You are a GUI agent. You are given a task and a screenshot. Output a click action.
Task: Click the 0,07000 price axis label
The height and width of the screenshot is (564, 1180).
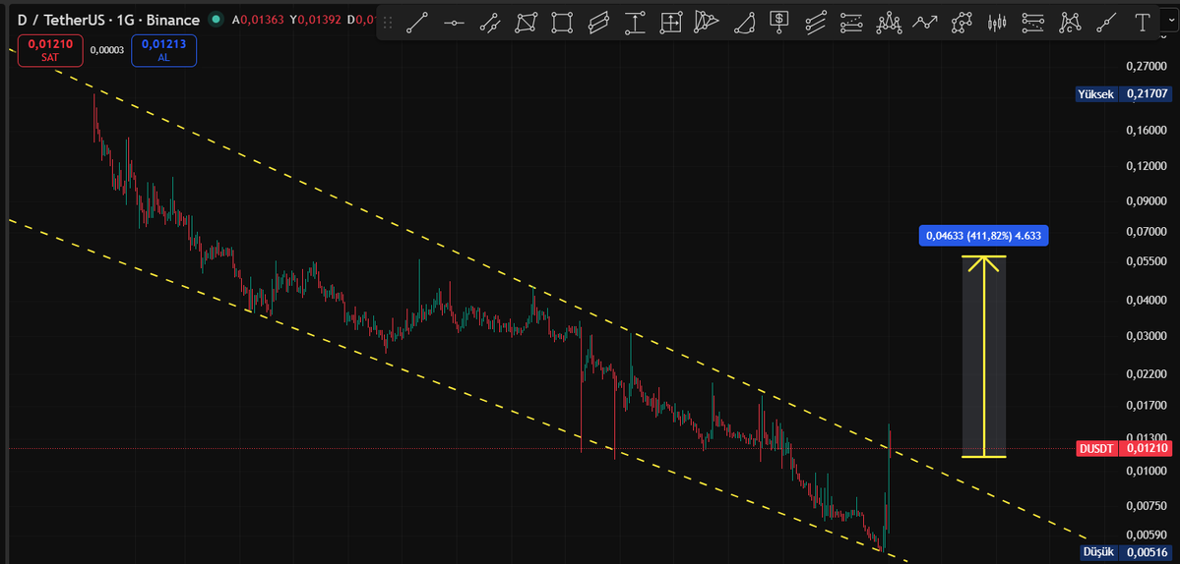pyautogui.click(x=1147, y=231)
